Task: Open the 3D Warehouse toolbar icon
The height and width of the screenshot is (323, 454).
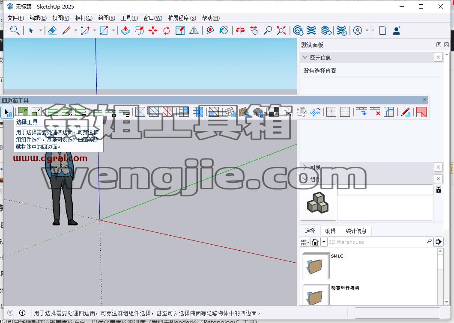Action: click(298, 30)
